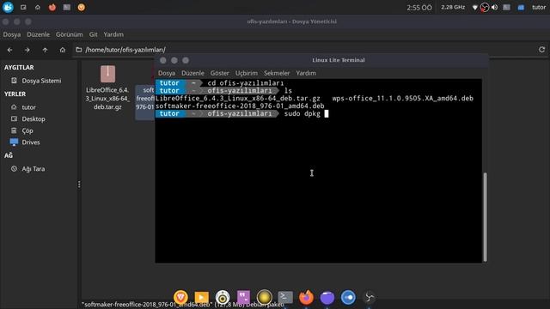This screenshot has width=550, height=309.
Task: Click LibreOffice tar.gz filename in terminal output
Action: [238, 98]
